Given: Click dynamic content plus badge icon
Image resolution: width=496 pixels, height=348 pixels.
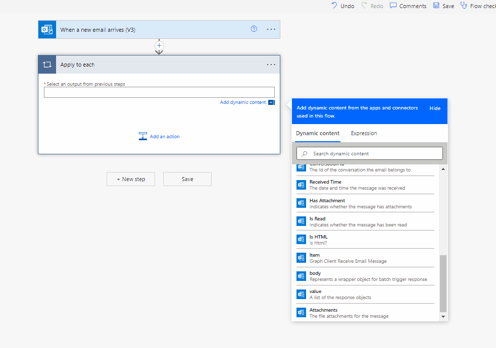Looking at the screenshot, I should click(x=271, y=102).
